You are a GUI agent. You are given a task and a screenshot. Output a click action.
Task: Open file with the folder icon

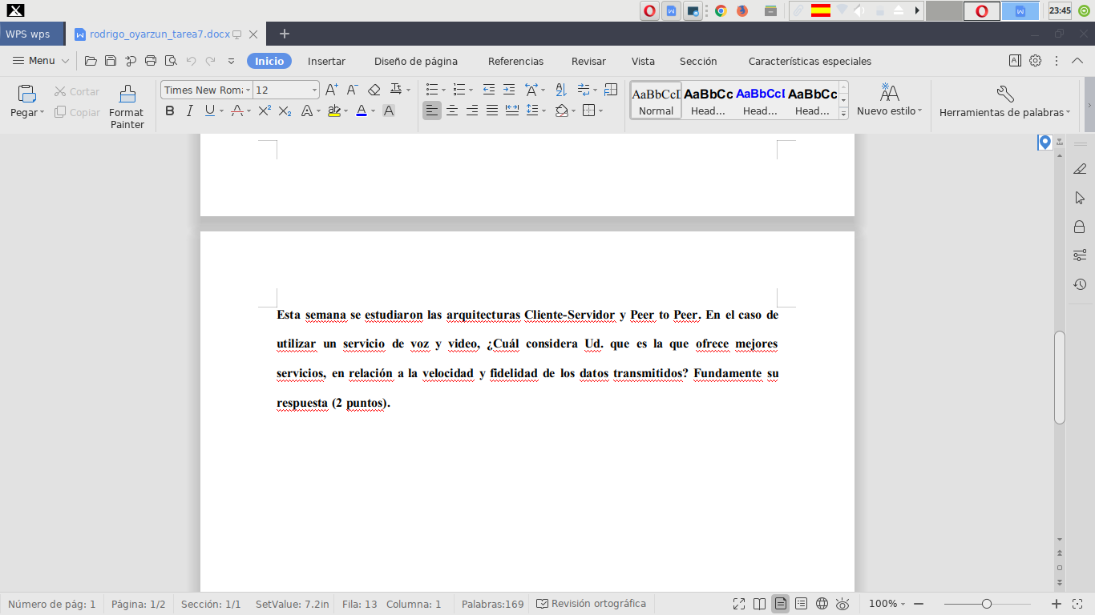91,61
